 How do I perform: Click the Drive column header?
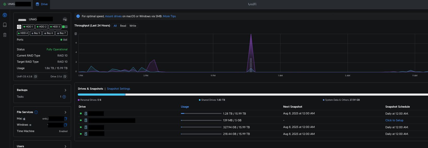point(82,107)
